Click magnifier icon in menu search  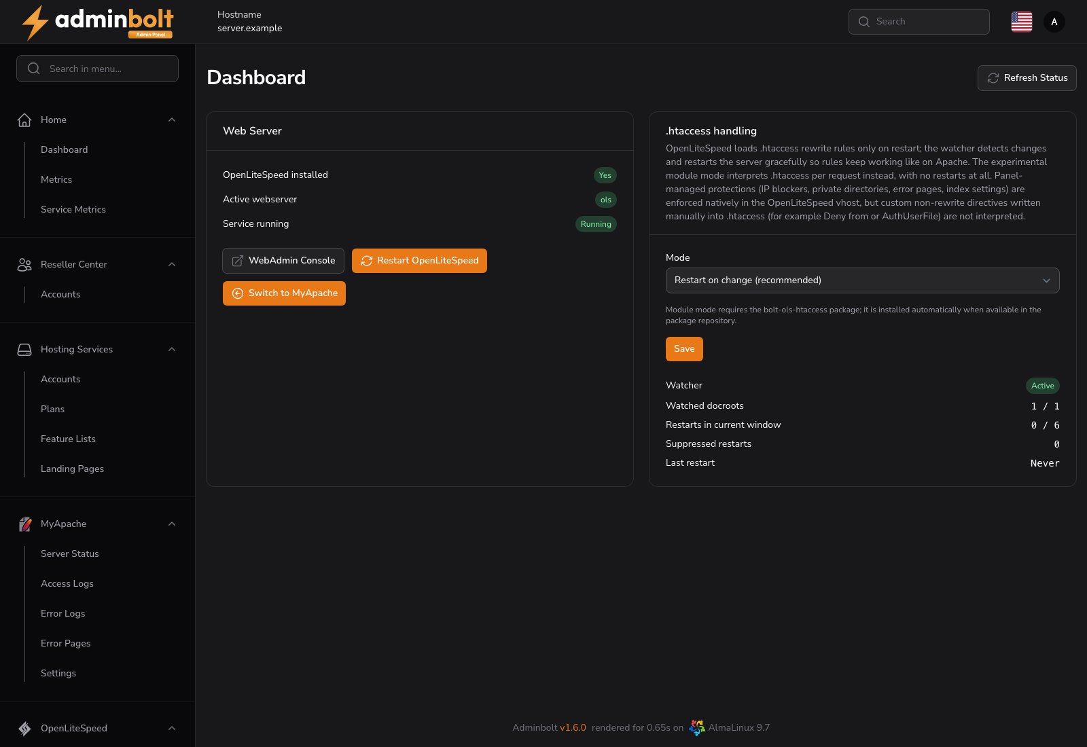34,69
